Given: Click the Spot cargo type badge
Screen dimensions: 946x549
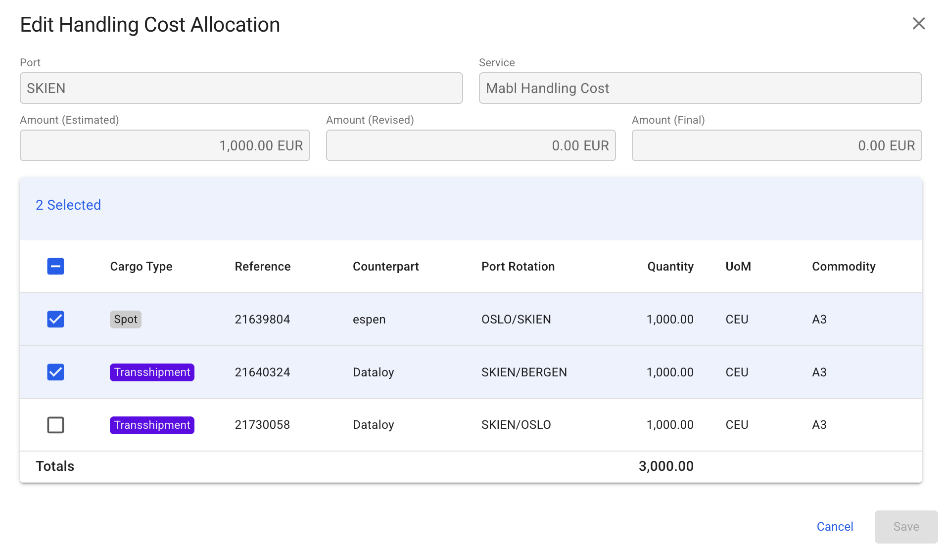Looking at the screenshot, I should coord(125,320).
